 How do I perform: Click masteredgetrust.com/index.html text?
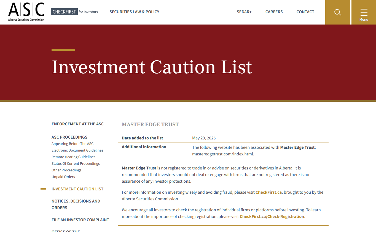point(223,154)
